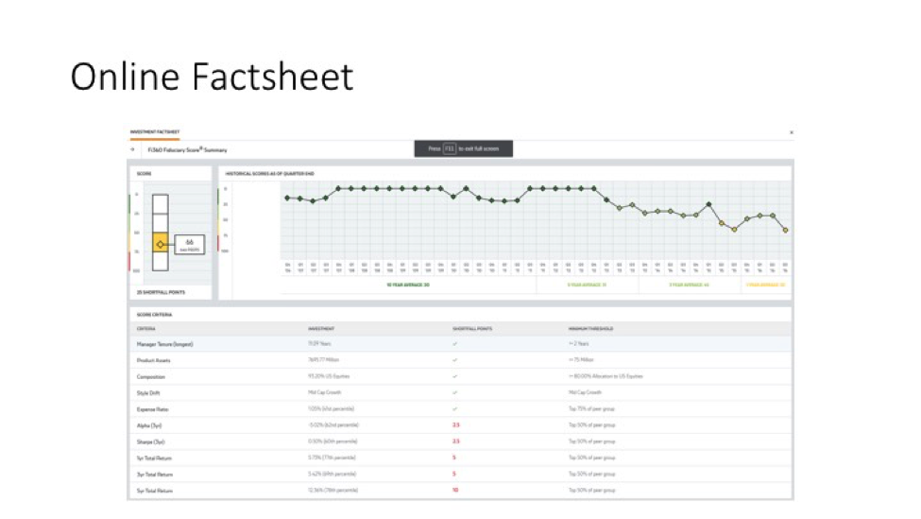Select the 66 score points label box
The height and width of the screenshot is (519, 921).
[x=189, y=244]
